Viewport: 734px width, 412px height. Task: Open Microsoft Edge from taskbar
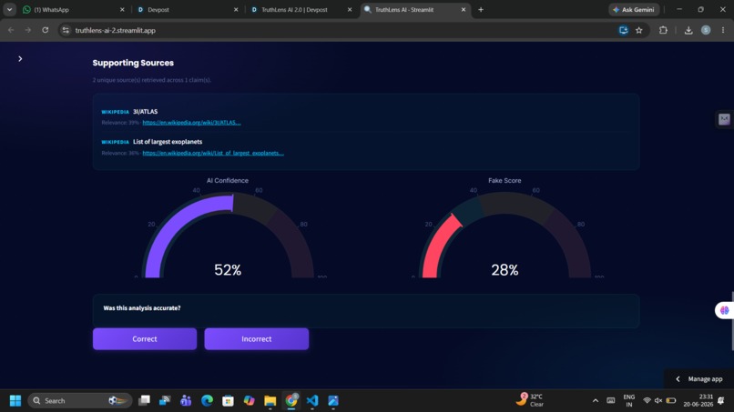[x=207, y=401]
